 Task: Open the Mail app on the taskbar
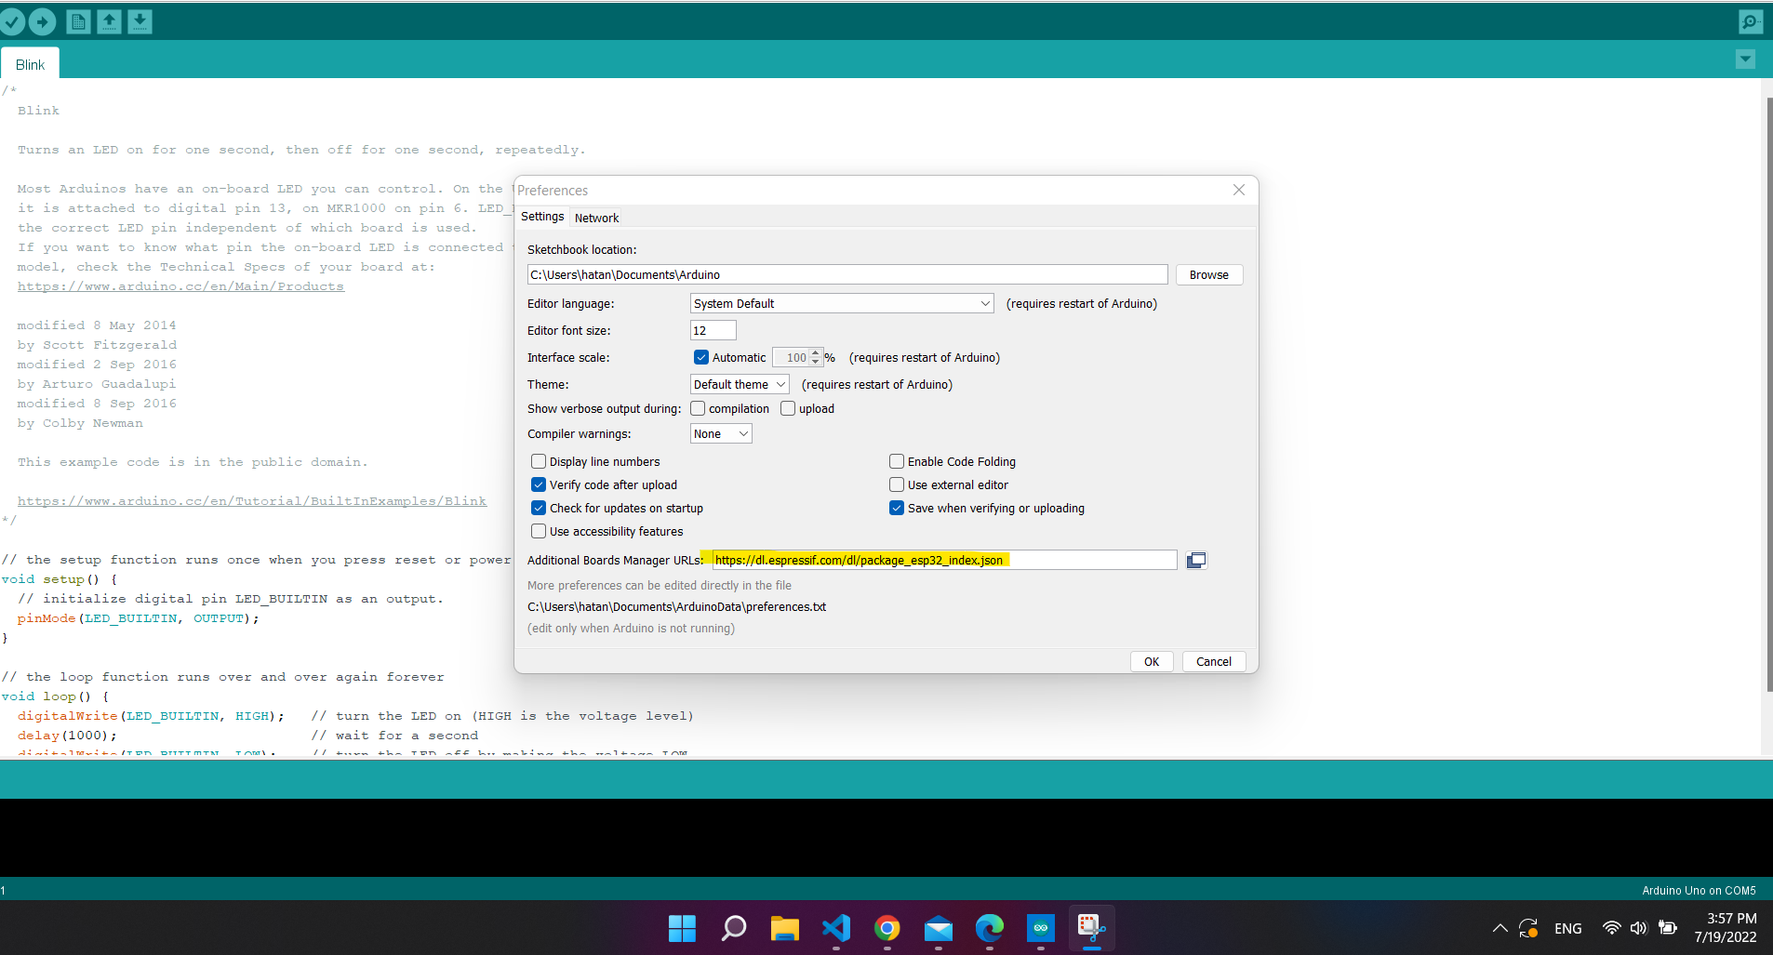click(939, 928)
